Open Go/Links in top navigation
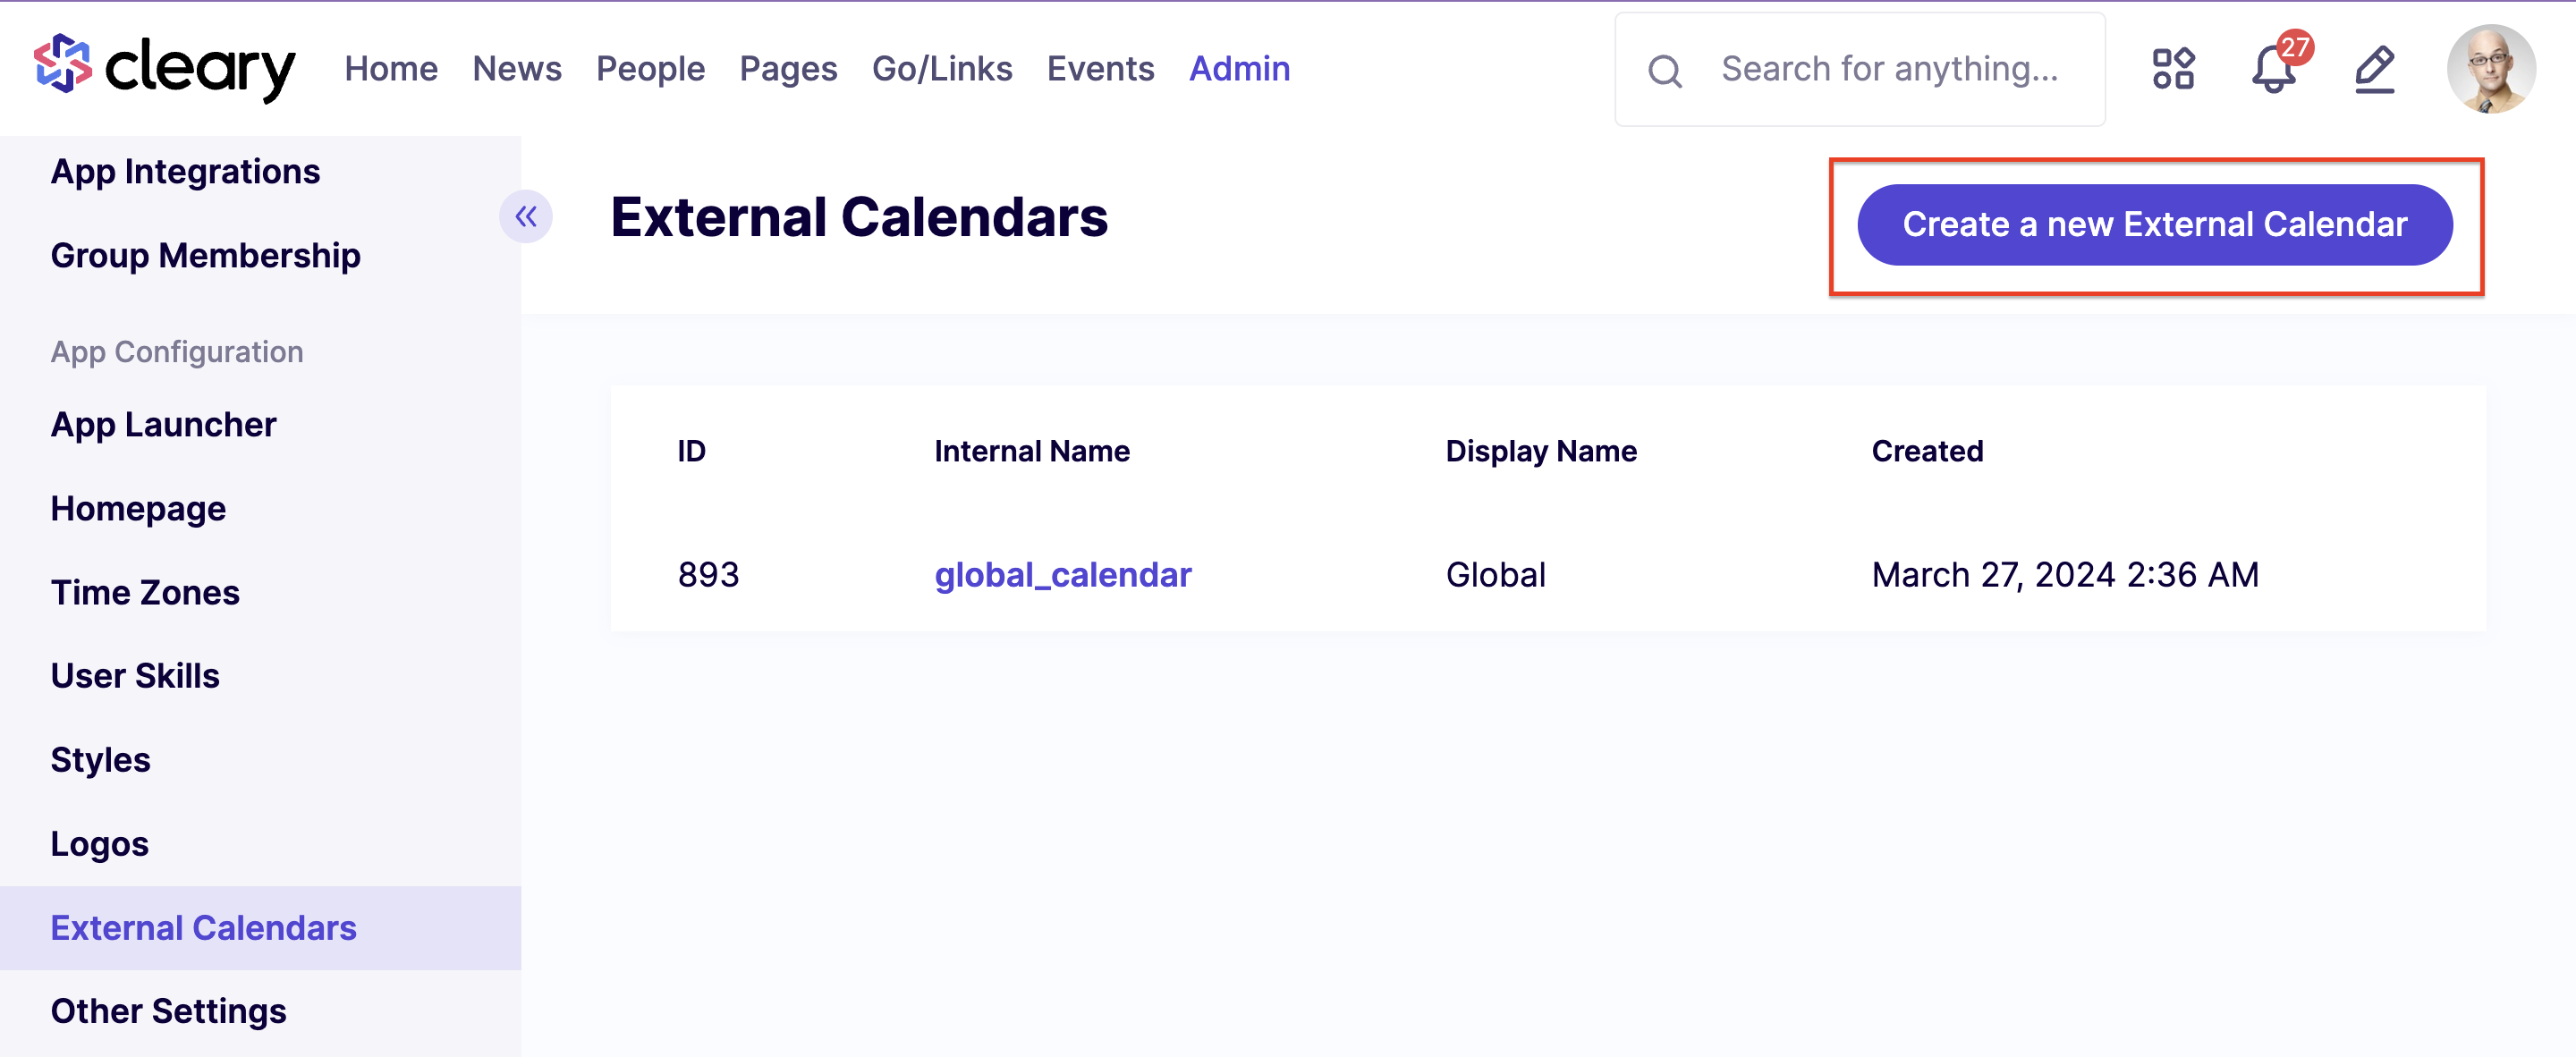Viewport: 2576px width, 1057px height. (x=942, y=68)
